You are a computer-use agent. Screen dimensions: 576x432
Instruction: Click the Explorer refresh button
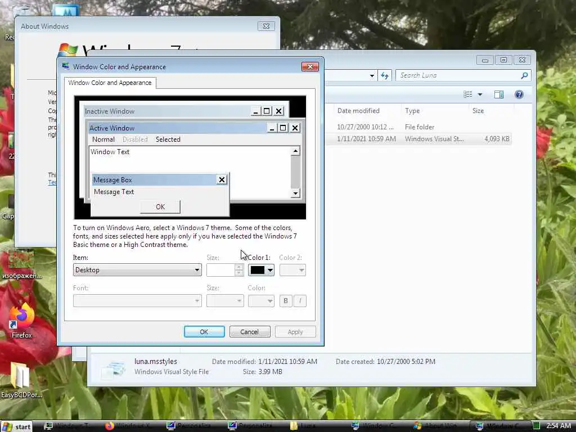point(385,76)
